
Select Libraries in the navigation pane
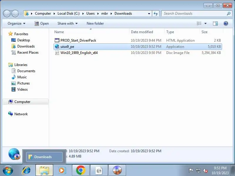click(x=21, y=65)
